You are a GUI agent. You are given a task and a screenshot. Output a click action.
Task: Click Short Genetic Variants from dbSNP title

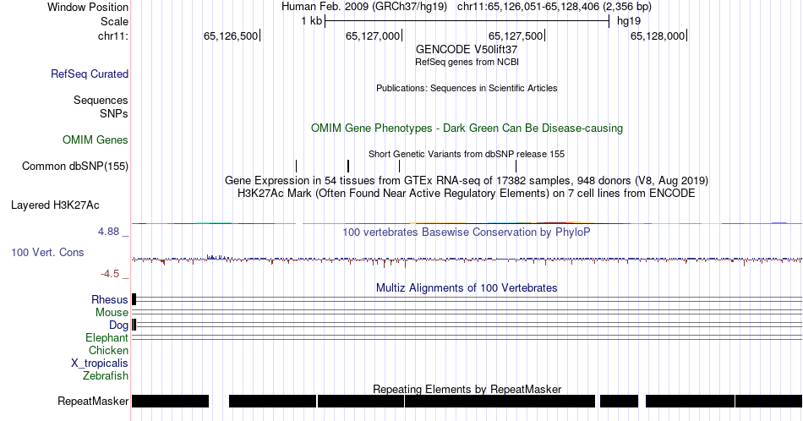click(467, 154)
